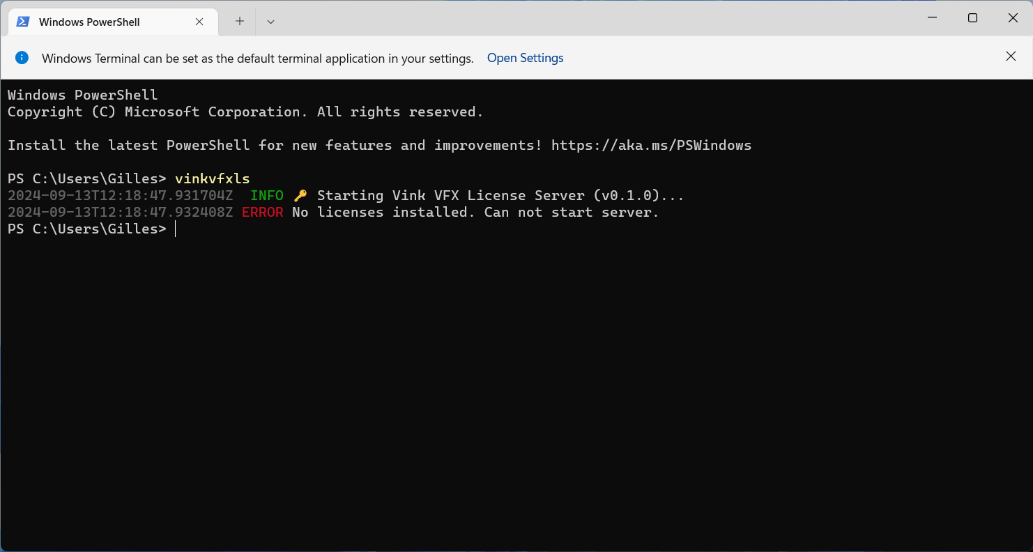Image resolution: width=1033 pixels, height=552 pixels.
Task: Click the blue info icon in the banner
Action: coord(22,57)
